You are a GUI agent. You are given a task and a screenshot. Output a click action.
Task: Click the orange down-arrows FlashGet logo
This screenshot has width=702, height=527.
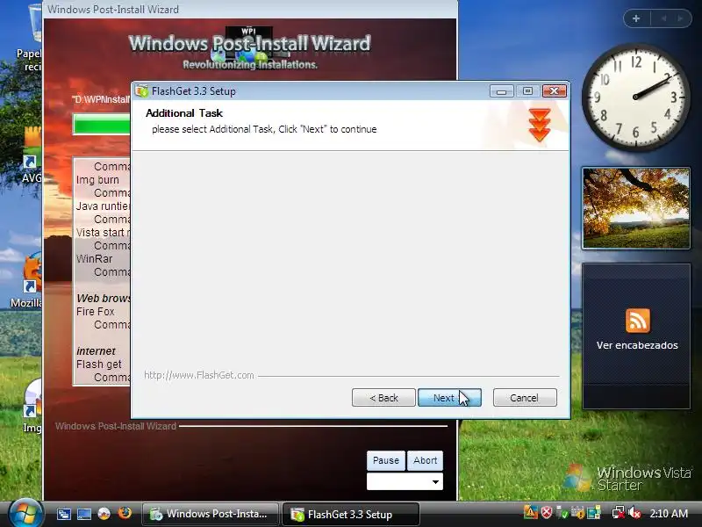[540, 125]
